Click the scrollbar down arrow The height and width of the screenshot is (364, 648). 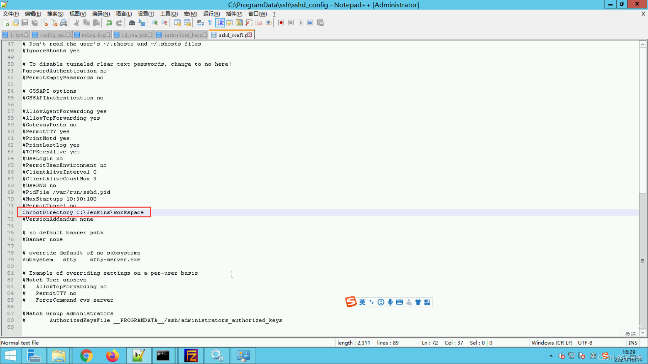(x=643, y=333)
